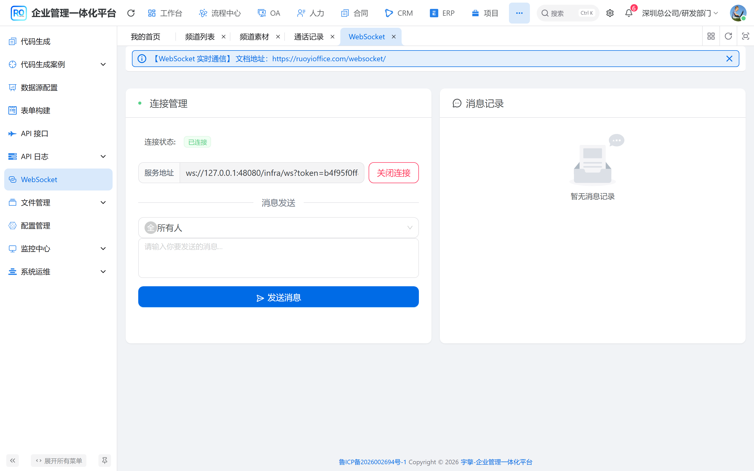754x471 pixels.
Task: Expand the 监控中心 sidebar menu
Action: [58, 249]
